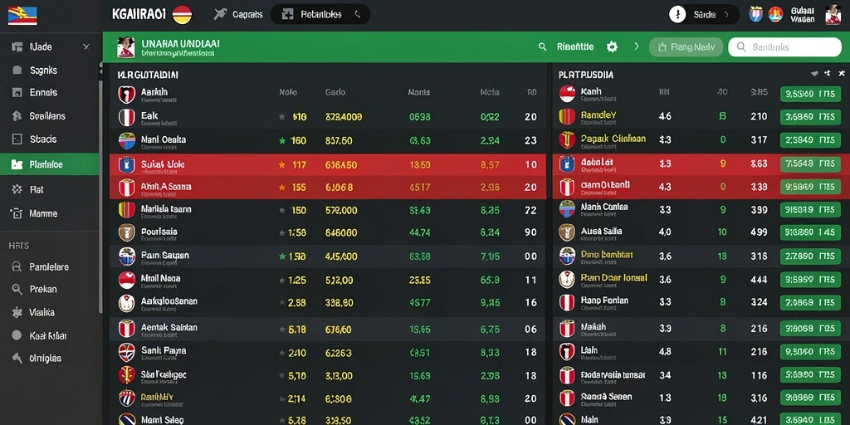Click the Prekan search icon in sidebar
Screen dimensions: 850x425
coord(17,290)
